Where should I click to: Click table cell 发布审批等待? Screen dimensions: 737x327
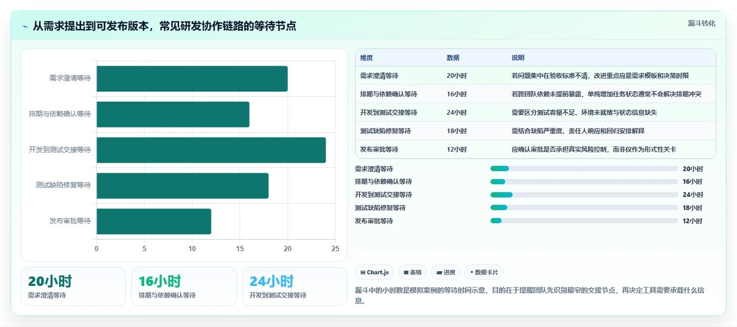pos(379,150)
